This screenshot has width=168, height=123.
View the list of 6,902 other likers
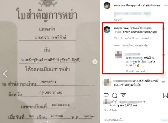(123, 105)
